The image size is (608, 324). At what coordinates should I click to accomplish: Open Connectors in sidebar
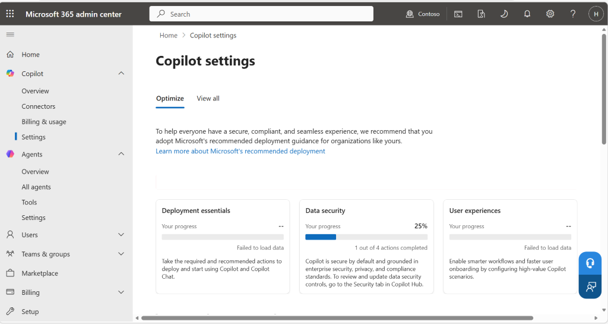point(39,106)
